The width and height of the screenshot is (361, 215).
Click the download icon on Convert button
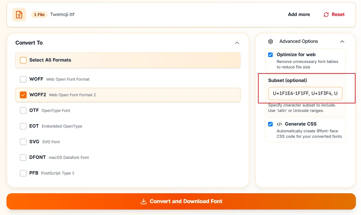click(143, 201)
